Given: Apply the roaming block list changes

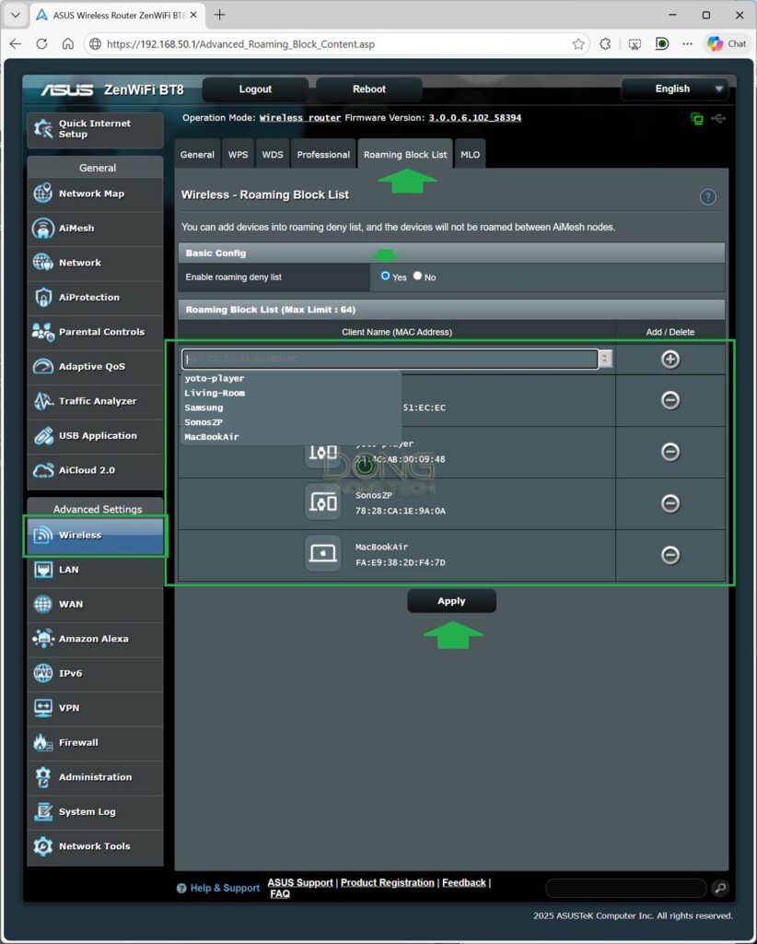Looking at the screenshot, I should click(451, 600).
